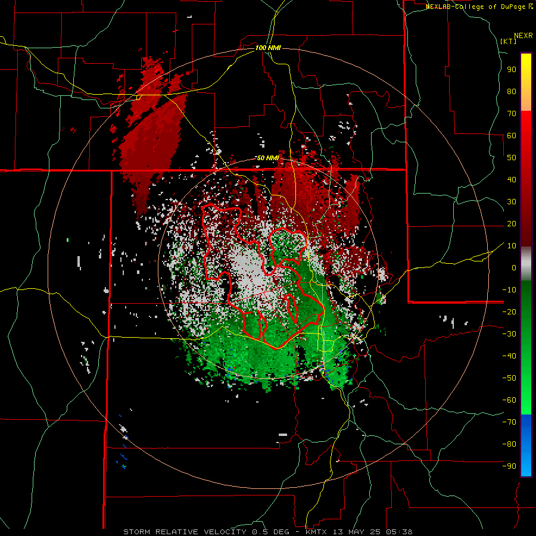
Task: Select the positive 40 knot scale label
Action: point(512,179)
